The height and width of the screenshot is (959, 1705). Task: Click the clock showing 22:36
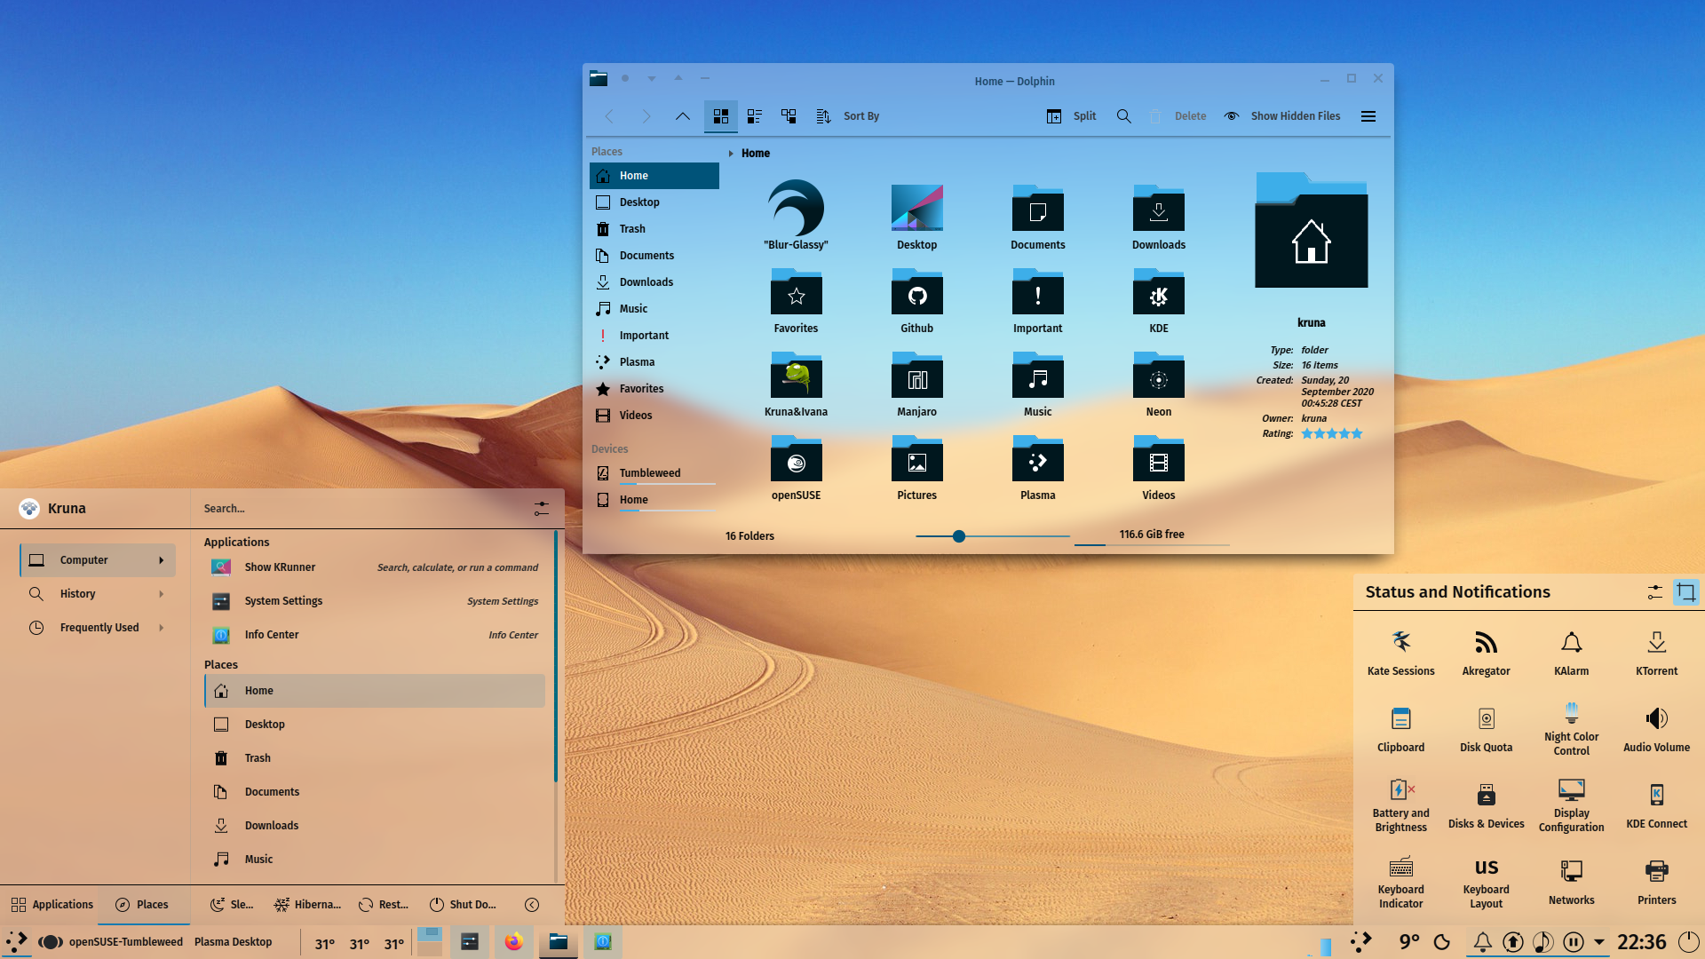tap(1642, 942)
